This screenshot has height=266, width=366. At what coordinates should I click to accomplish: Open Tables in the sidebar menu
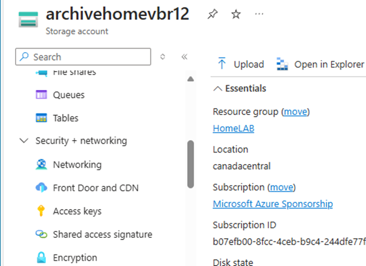pos(66,118)
